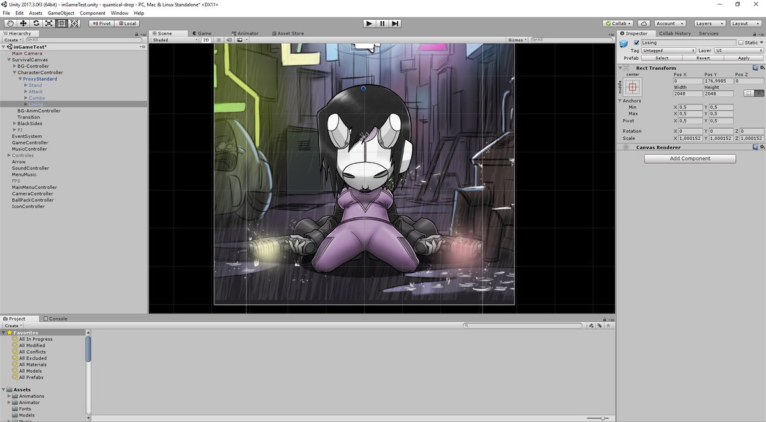Click the Pause button
This screenshot has height=422, width=766.
pos(382,24)
